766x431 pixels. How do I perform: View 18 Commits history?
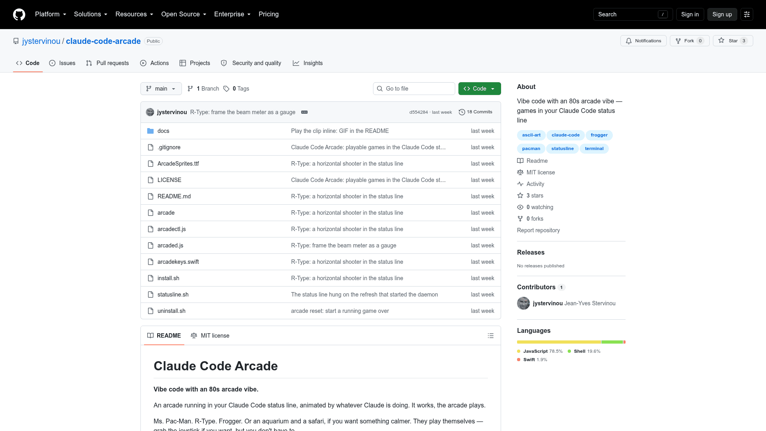(x=476, y=112)
